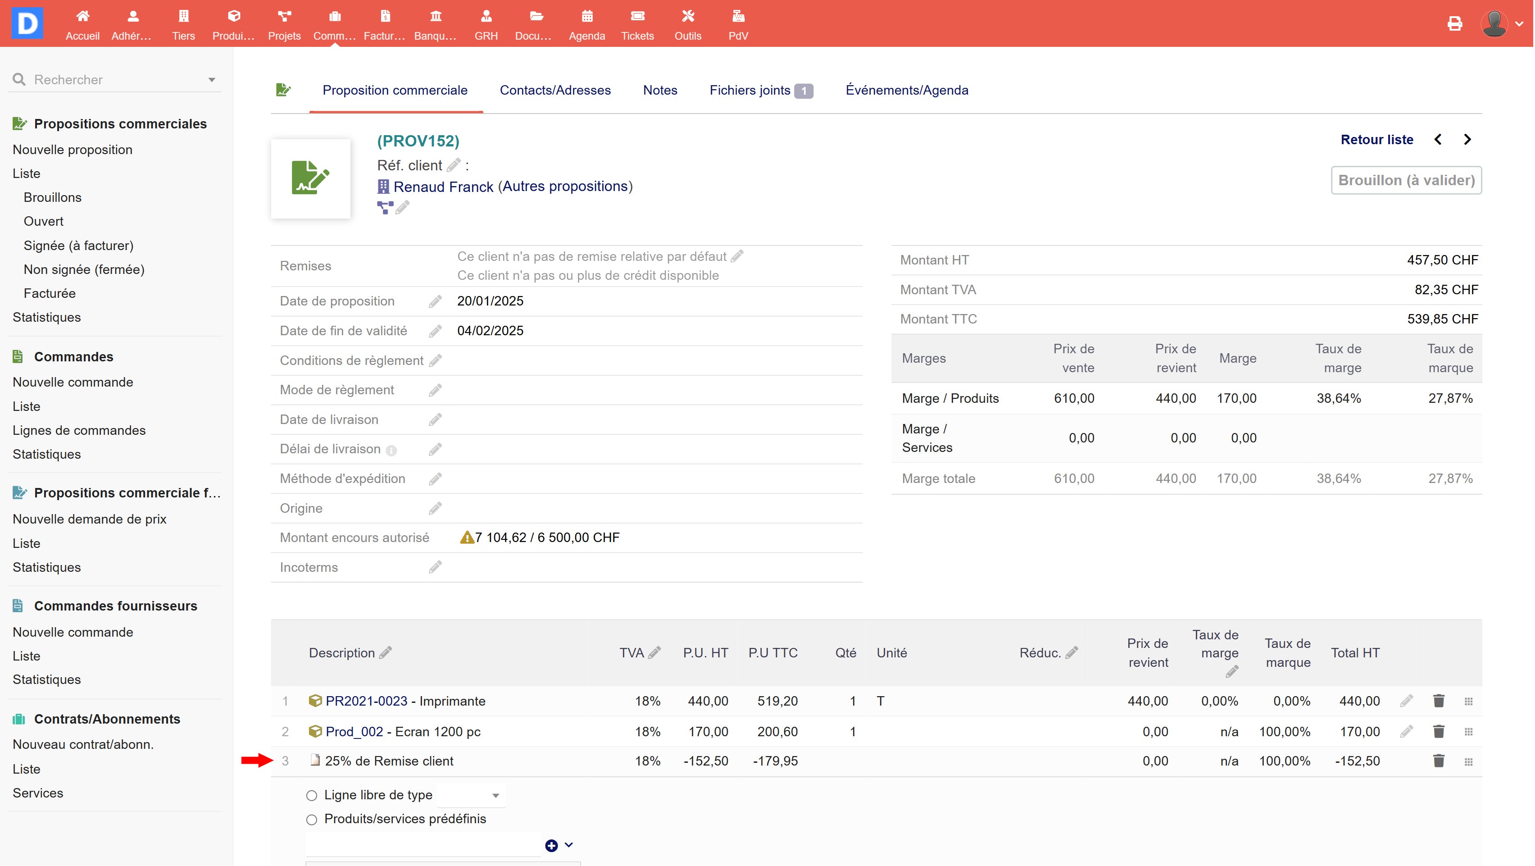This screenshot has height=866, width=1535.
Task: Select Produits/services prédéfinis radio button
Action: pyautogui.click(x=312, y=820)
